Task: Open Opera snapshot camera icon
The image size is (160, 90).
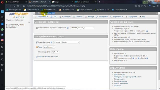Action: tap(136, 6)
